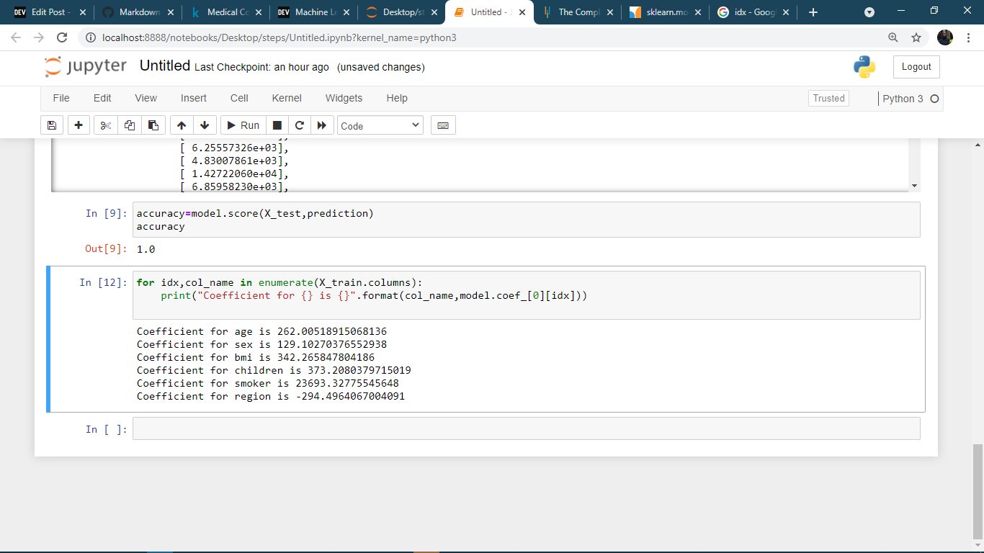984x553 pixels.
Task: Click the smoker coefficient output line
Action: coord(268,383)
